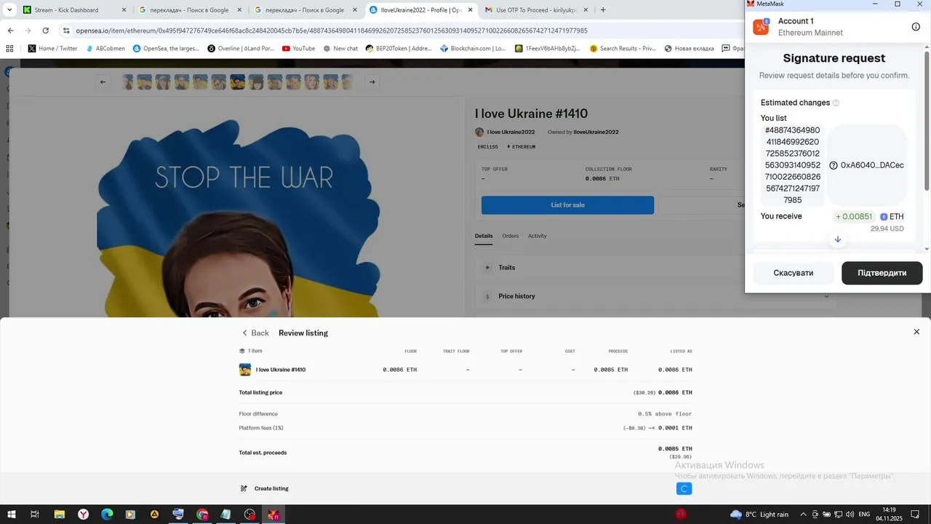Open the New chat bookmark
Image resolution: width=931 pixels, height=524 pixels.
click(340, 49)
